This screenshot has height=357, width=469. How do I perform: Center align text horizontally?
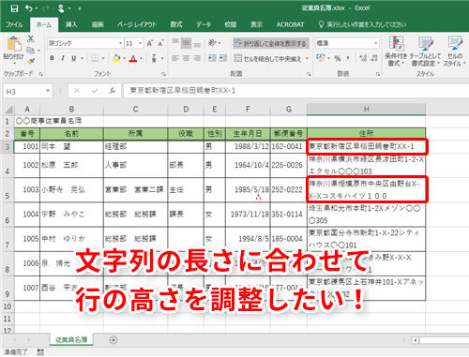click(186, 58)
